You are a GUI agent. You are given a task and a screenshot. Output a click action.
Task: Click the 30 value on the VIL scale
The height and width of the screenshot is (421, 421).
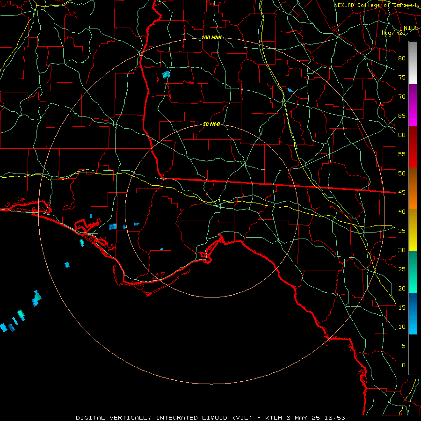[402, 250]
